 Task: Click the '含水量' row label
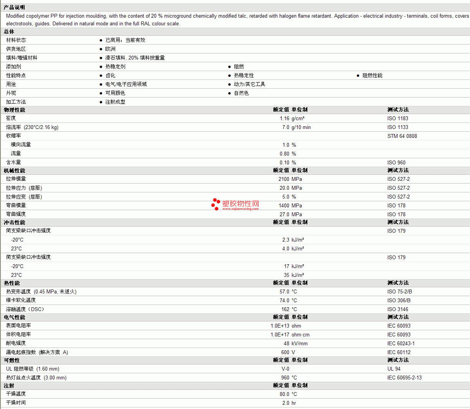click(13, 162)
